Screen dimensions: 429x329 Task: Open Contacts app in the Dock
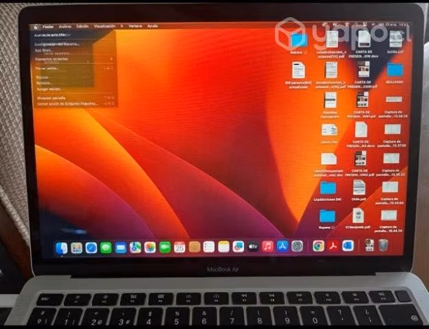[x=195, y=247]
